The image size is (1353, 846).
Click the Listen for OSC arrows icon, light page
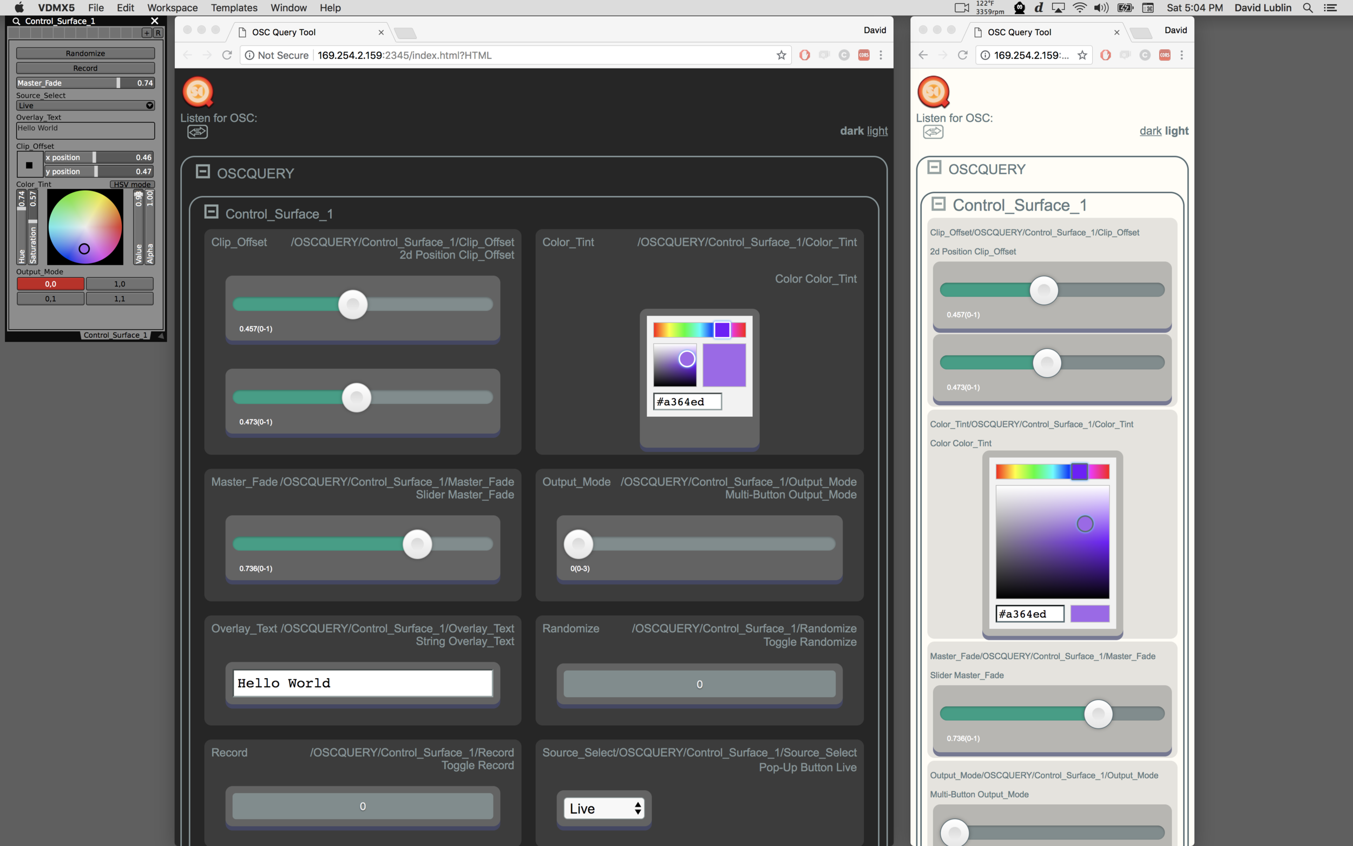[x=933, y=132]
